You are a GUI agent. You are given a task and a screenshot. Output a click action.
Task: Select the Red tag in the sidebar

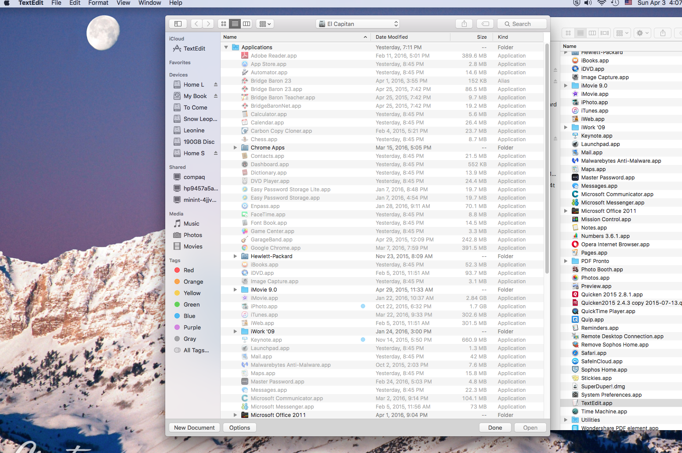point(188,270)
